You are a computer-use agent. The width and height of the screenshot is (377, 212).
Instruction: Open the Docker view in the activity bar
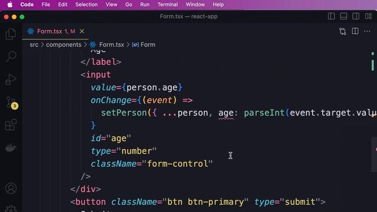[x=11, y=147]
